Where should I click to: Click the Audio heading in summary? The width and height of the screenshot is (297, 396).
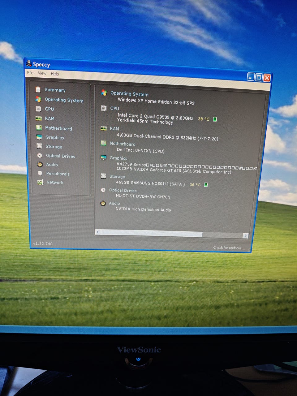[114, 203]
